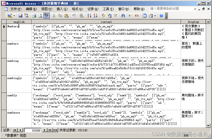Open the 帮助(H) menu
Image resolution: width=212 pixels, height=139 pixels.
click(x=139, y=9)
